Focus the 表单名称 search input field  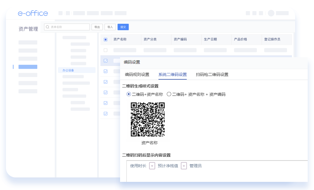click(x=69, y=27)
